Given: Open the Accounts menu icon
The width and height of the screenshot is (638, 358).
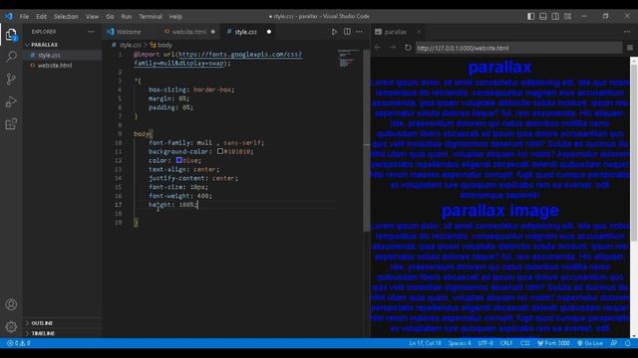Looking at the screenshot, I should [x=11, y=304].
